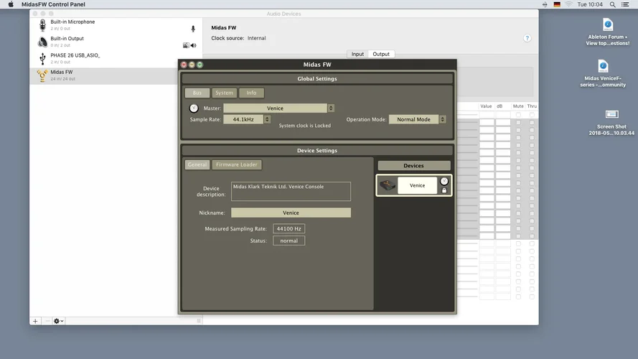Open MidasFW Control Panel menu
The height and width of the screenshot is (359, 638).
pyautogui.click(x=53, y=4)
